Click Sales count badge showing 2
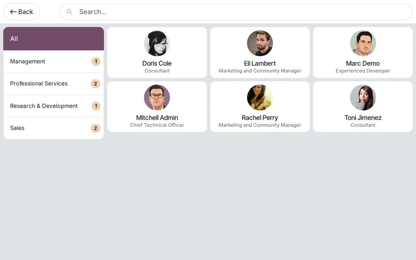The image size is (416, 260). [96, 128]
